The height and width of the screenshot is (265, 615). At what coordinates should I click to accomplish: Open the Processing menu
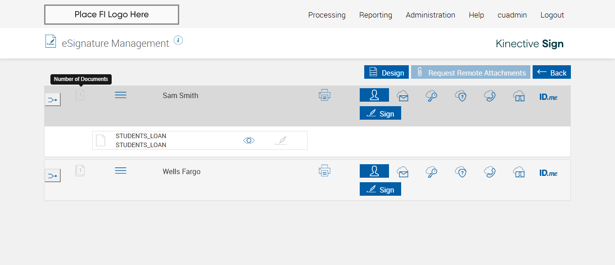[327, 15]
